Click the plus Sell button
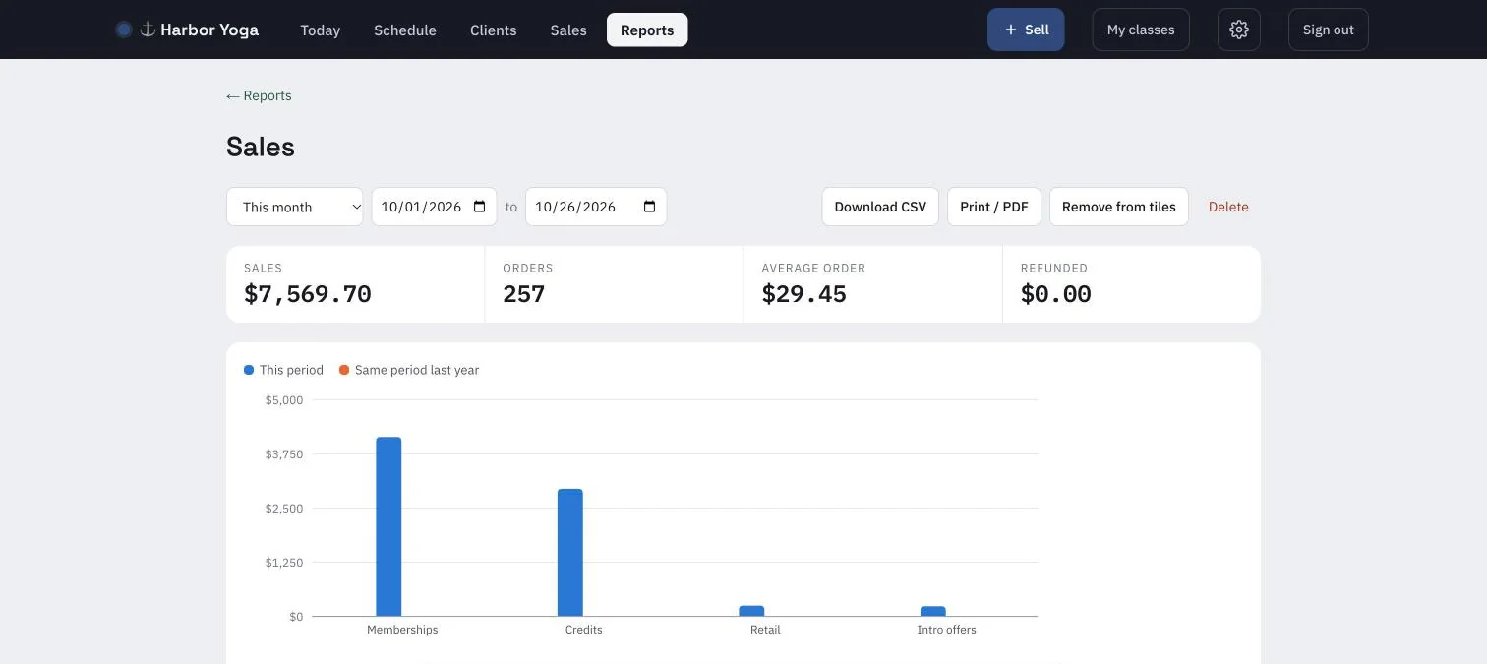 tap(1026, 30)
